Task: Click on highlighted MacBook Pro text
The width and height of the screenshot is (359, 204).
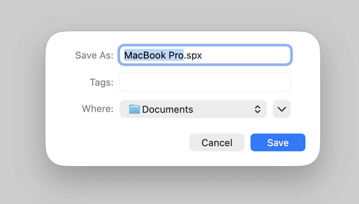Action: pyautogui.click(x=154, y=55)
